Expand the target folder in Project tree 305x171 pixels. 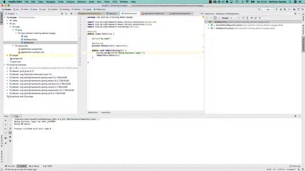click(x=8, y=55)
